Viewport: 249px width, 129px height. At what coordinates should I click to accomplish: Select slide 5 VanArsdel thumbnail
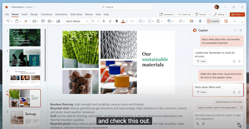coord(25,118)
